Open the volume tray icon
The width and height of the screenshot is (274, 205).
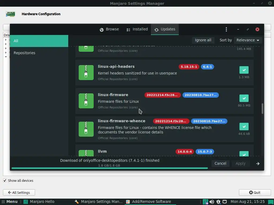212,202
